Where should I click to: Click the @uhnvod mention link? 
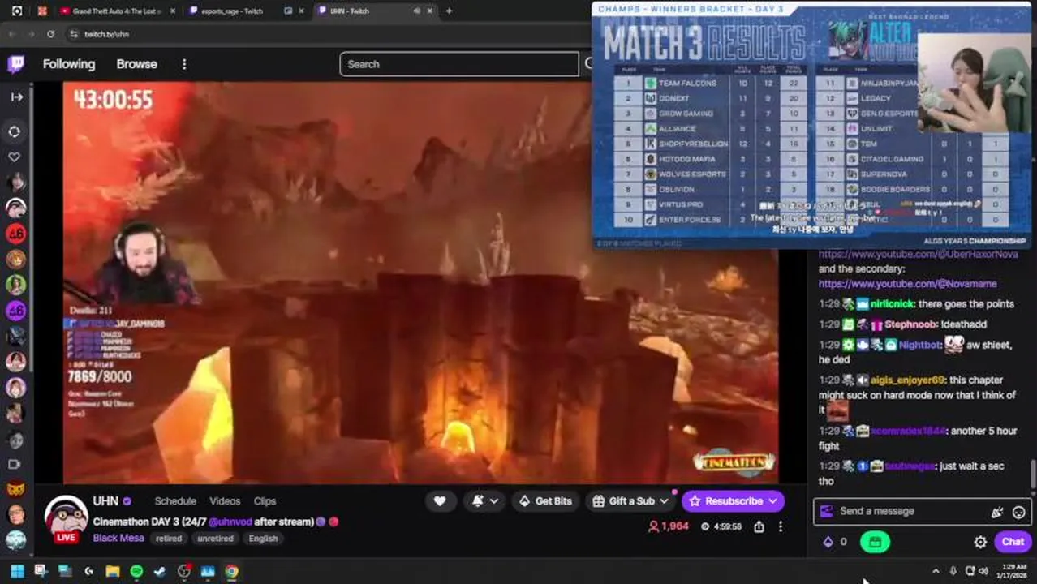pos(230,522)
